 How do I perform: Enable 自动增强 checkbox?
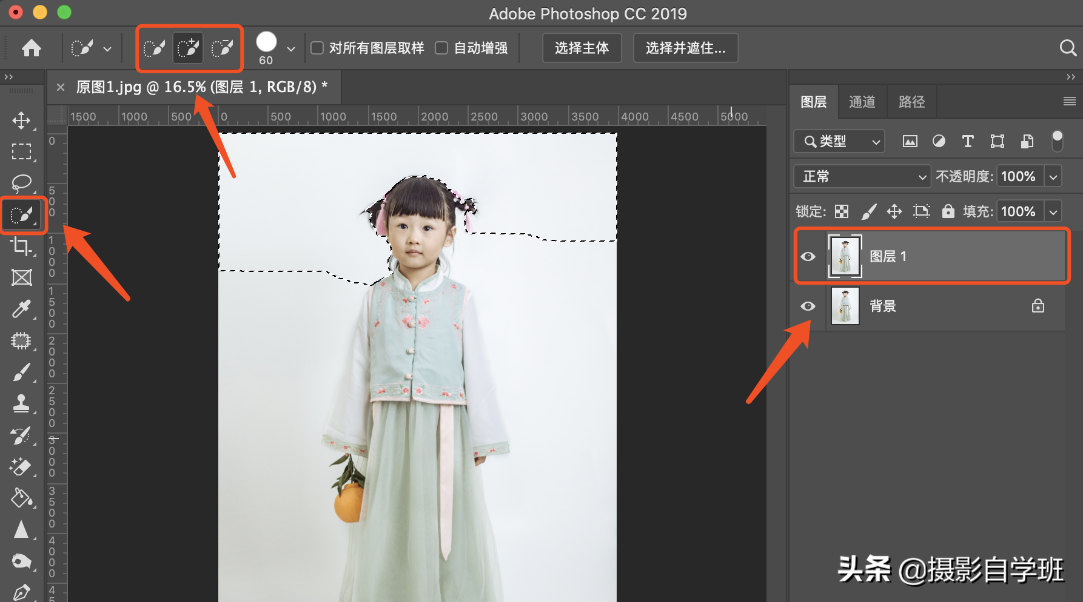tap(442, 48)
